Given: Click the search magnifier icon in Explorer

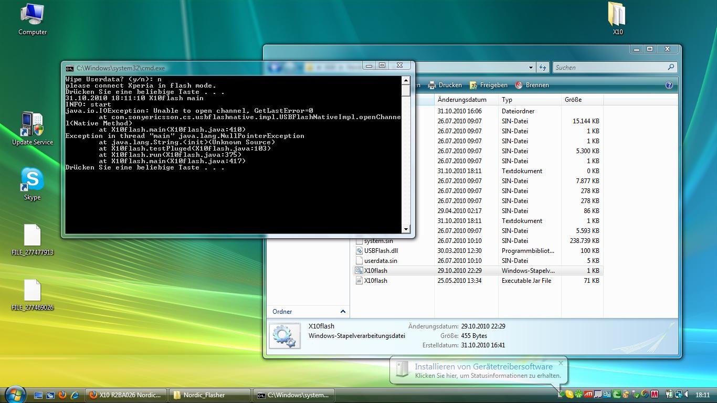Looking at the screenshot, I should pyautogui.click(x=670, y=67).
